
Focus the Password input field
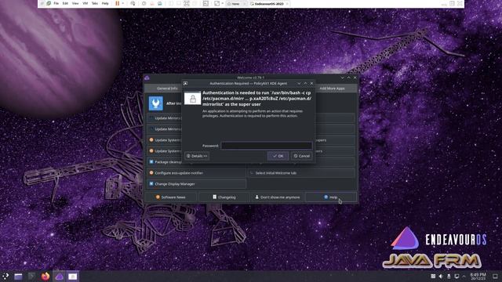267,146
